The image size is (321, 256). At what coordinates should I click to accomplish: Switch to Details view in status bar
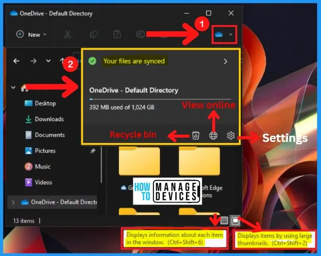224,220
